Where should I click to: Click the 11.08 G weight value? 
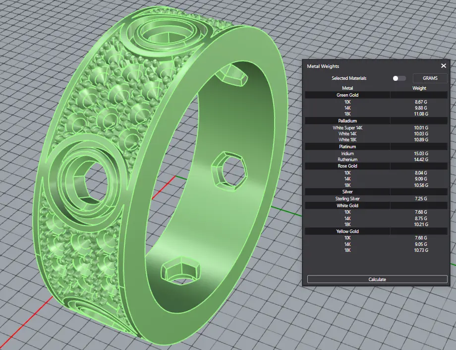421,114
